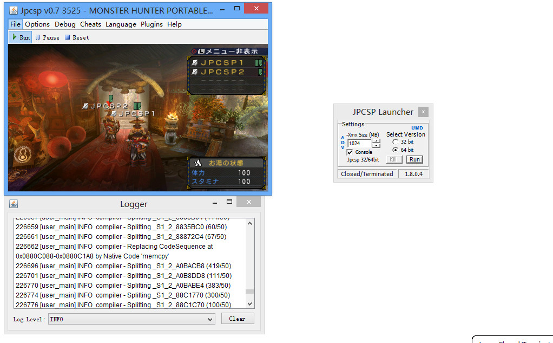Click the Kill button in launcher

pyautogui.click(x=394, y=159)
